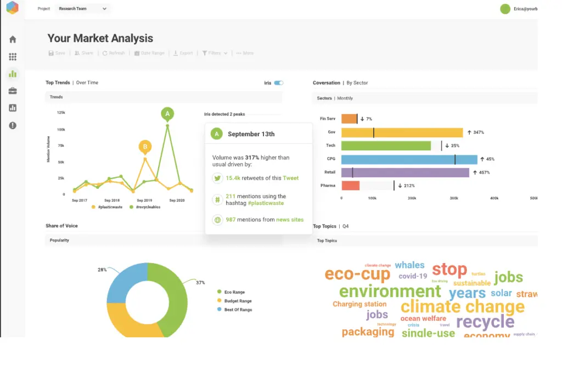Screen dimensions: 562x369
Task: Select the green bar chart sidebar icon
Action: point(13,74)
